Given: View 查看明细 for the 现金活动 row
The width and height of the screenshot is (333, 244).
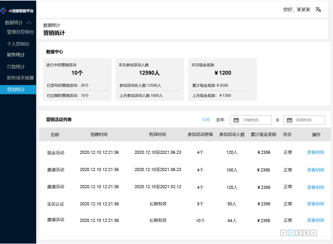Looking at the screenshot, I should pyautogui.click(x=315, y=153).
